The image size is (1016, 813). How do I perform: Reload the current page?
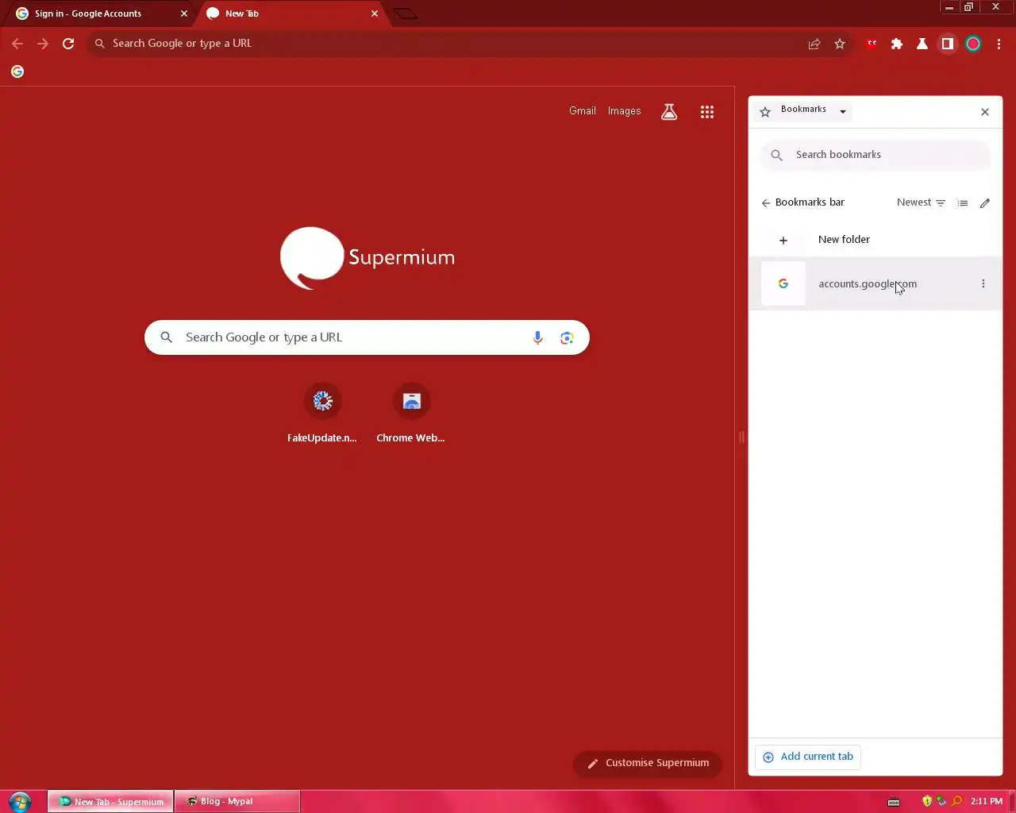pos(68,44)
